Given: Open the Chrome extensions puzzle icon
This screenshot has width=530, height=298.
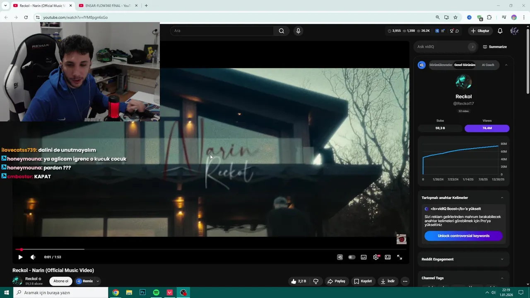Looking at the screenshot, I should point(489,17).
